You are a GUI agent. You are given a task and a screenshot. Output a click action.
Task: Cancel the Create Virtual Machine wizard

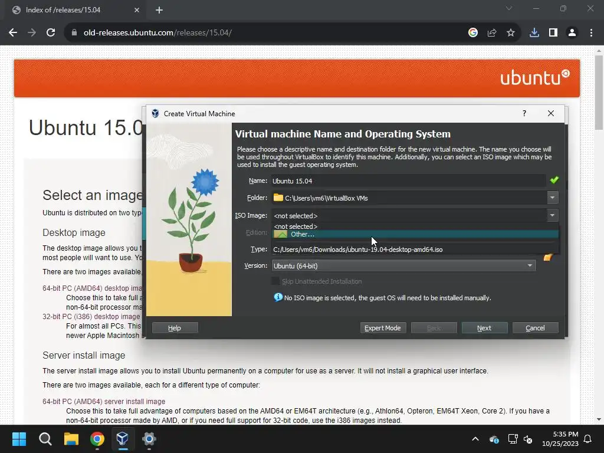coord(535,328)
